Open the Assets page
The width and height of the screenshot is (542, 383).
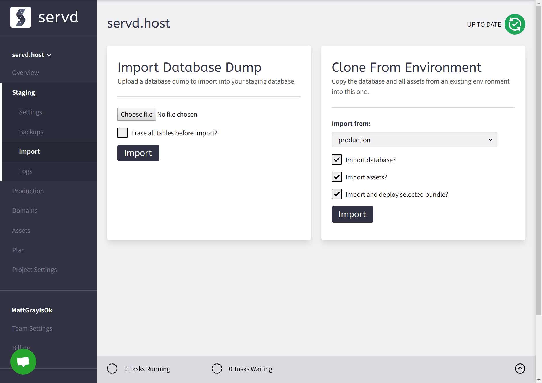pyautogui.click(x=21, y=230)
